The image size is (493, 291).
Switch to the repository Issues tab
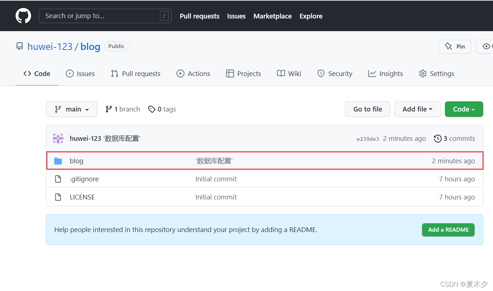coord(80,73)
